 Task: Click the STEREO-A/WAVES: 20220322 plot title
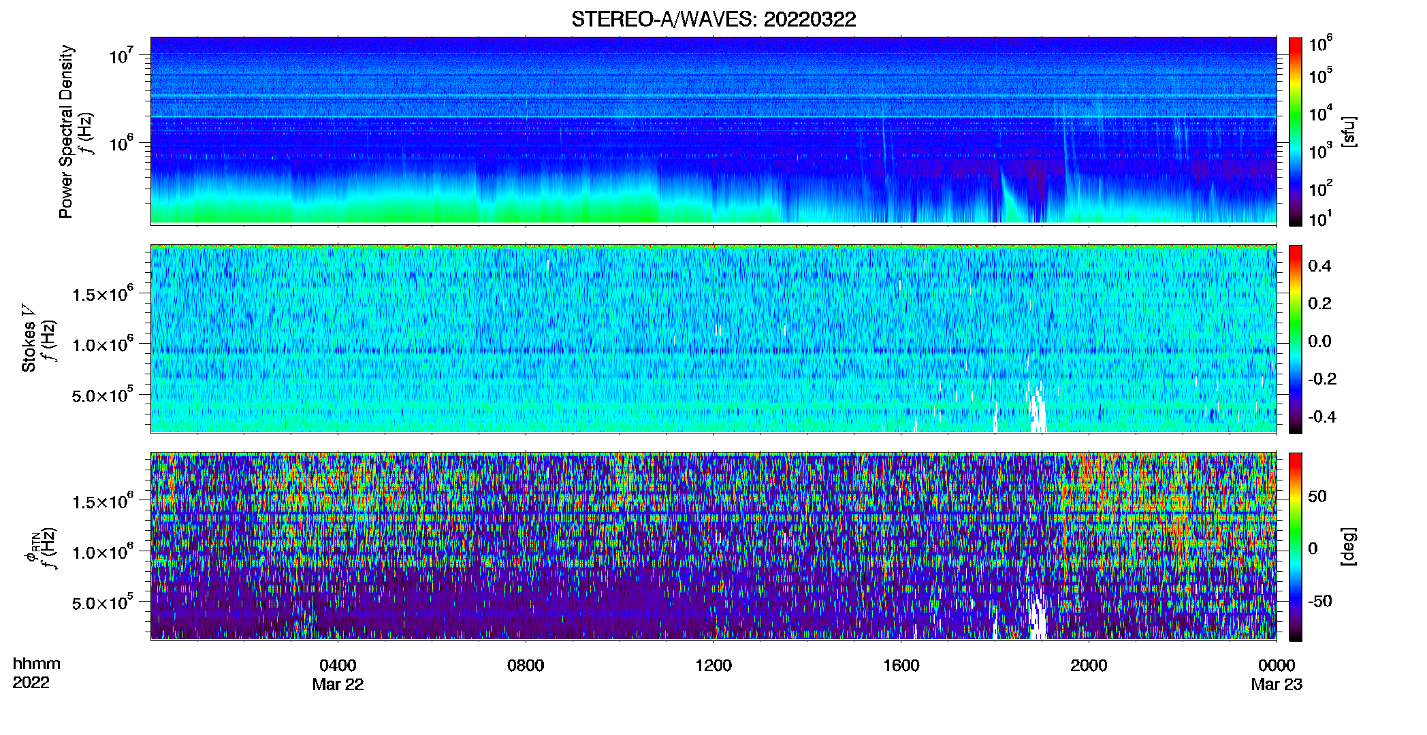713,19
